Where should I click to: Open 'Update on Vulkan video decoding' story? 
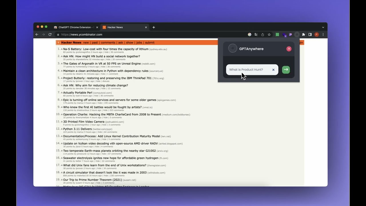(x=110, y=144)
